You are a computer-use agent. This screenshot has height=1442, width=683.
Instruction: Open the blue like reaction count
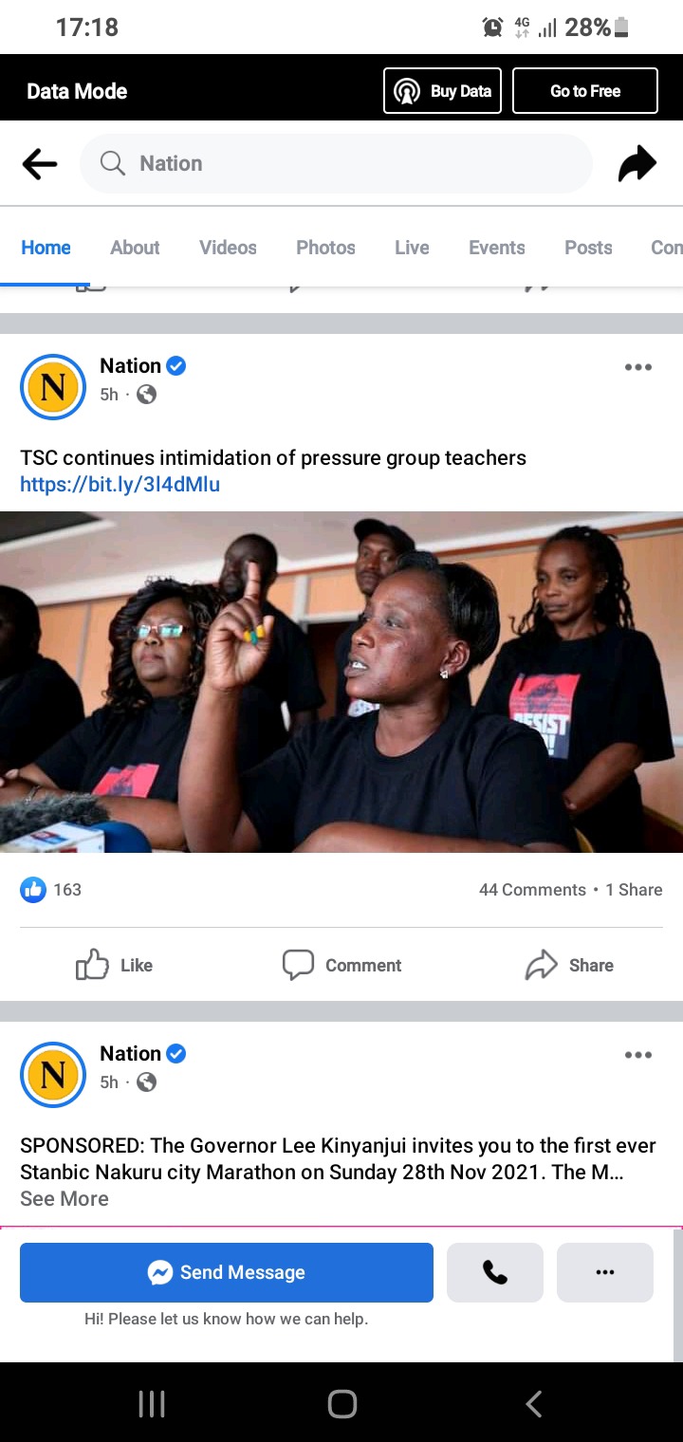pyautogui.click(x=51, y=890)
